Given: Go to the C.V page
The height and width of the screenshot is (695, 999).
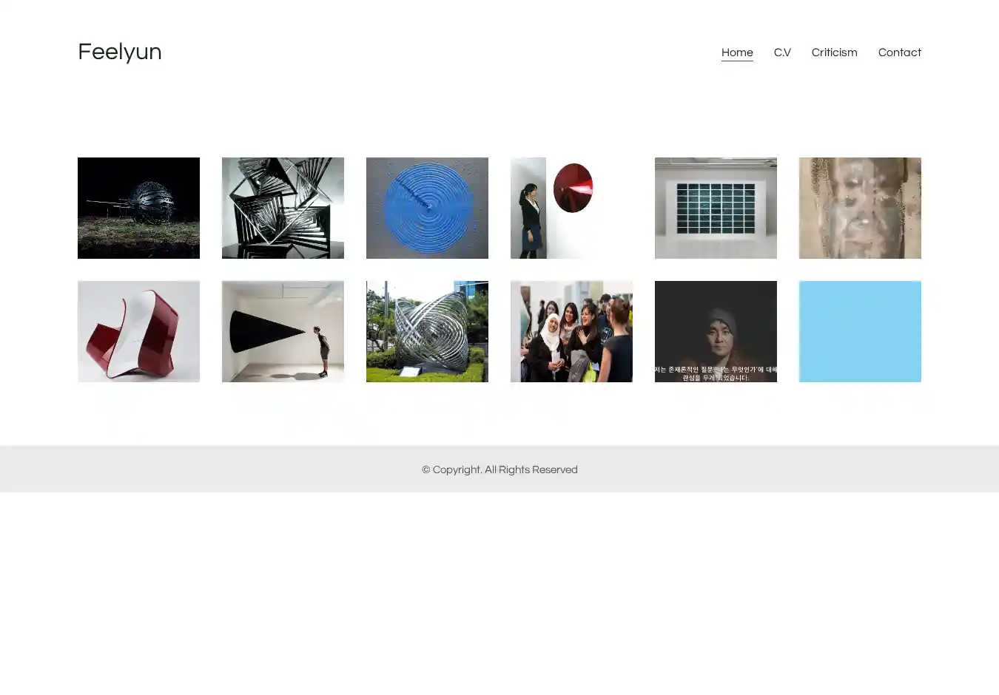Looking at the screenshot, I should [782, 52].
